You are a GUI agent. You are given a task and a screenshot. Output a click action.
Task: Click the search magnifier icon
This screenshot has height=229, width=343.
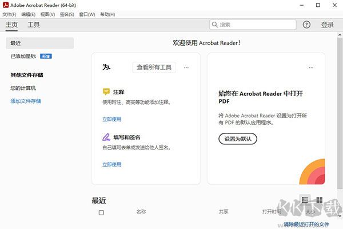point(215,25)
